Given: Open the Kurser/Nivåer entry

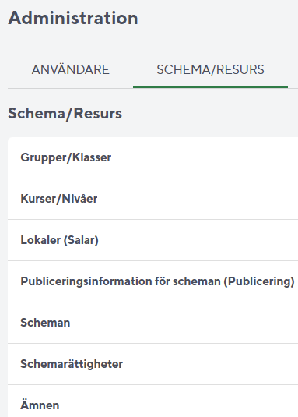Looking at the screenshot, I should pyautogui.click(x=153, y=199).
